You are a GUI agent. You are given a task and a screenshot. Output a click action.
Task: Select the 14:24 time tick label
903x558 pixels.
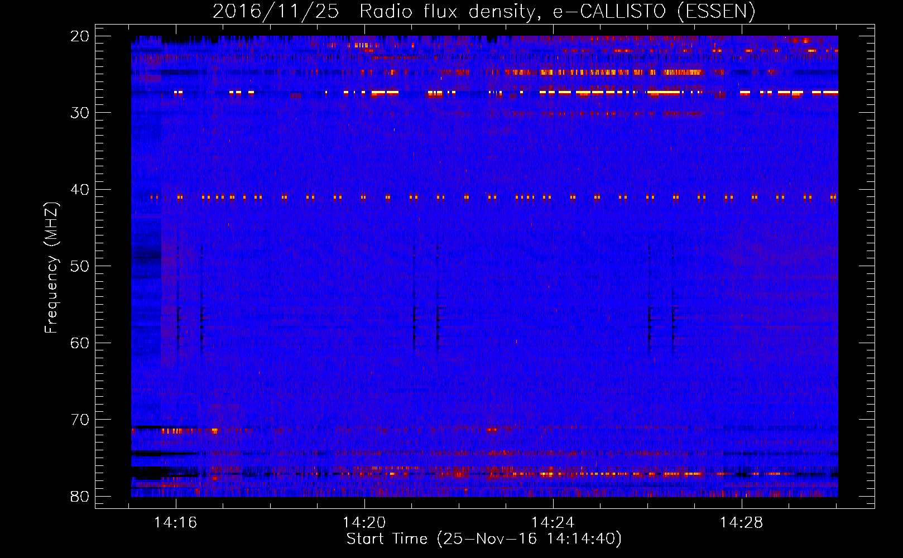point(553,523)
